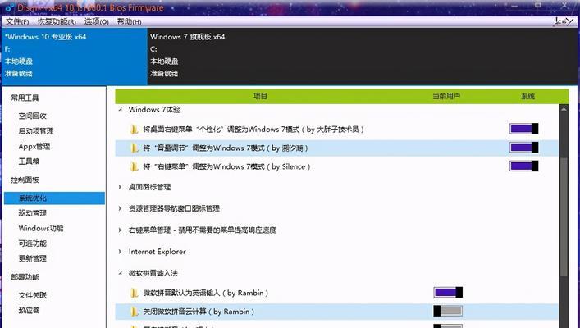Toggle system switch for 个性化 Windows 7模式
The width and height of the screenshot is (580, 328).
coord(523,129)
